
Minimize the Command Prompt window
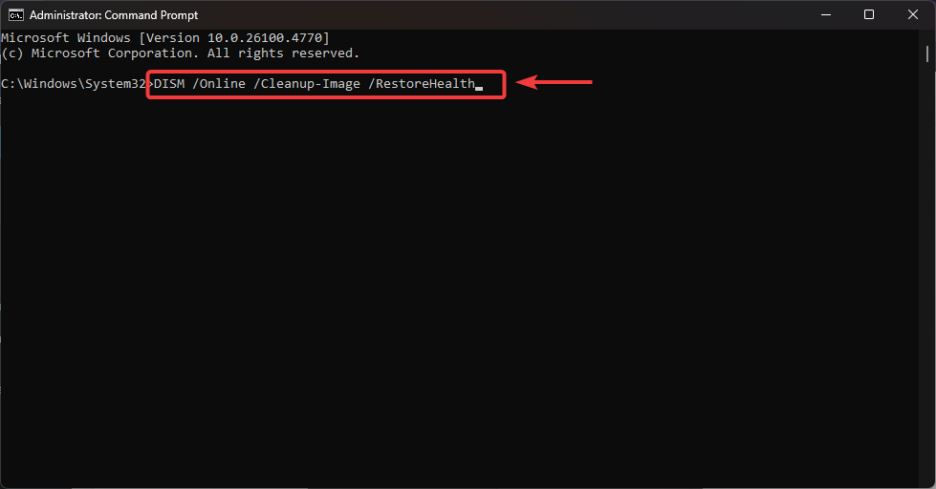[826, 14]
